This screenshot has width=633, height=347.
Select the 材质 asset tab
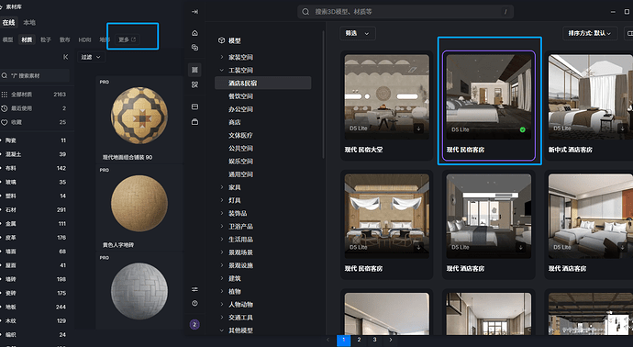pyautogui.click(x=27, y=39)
